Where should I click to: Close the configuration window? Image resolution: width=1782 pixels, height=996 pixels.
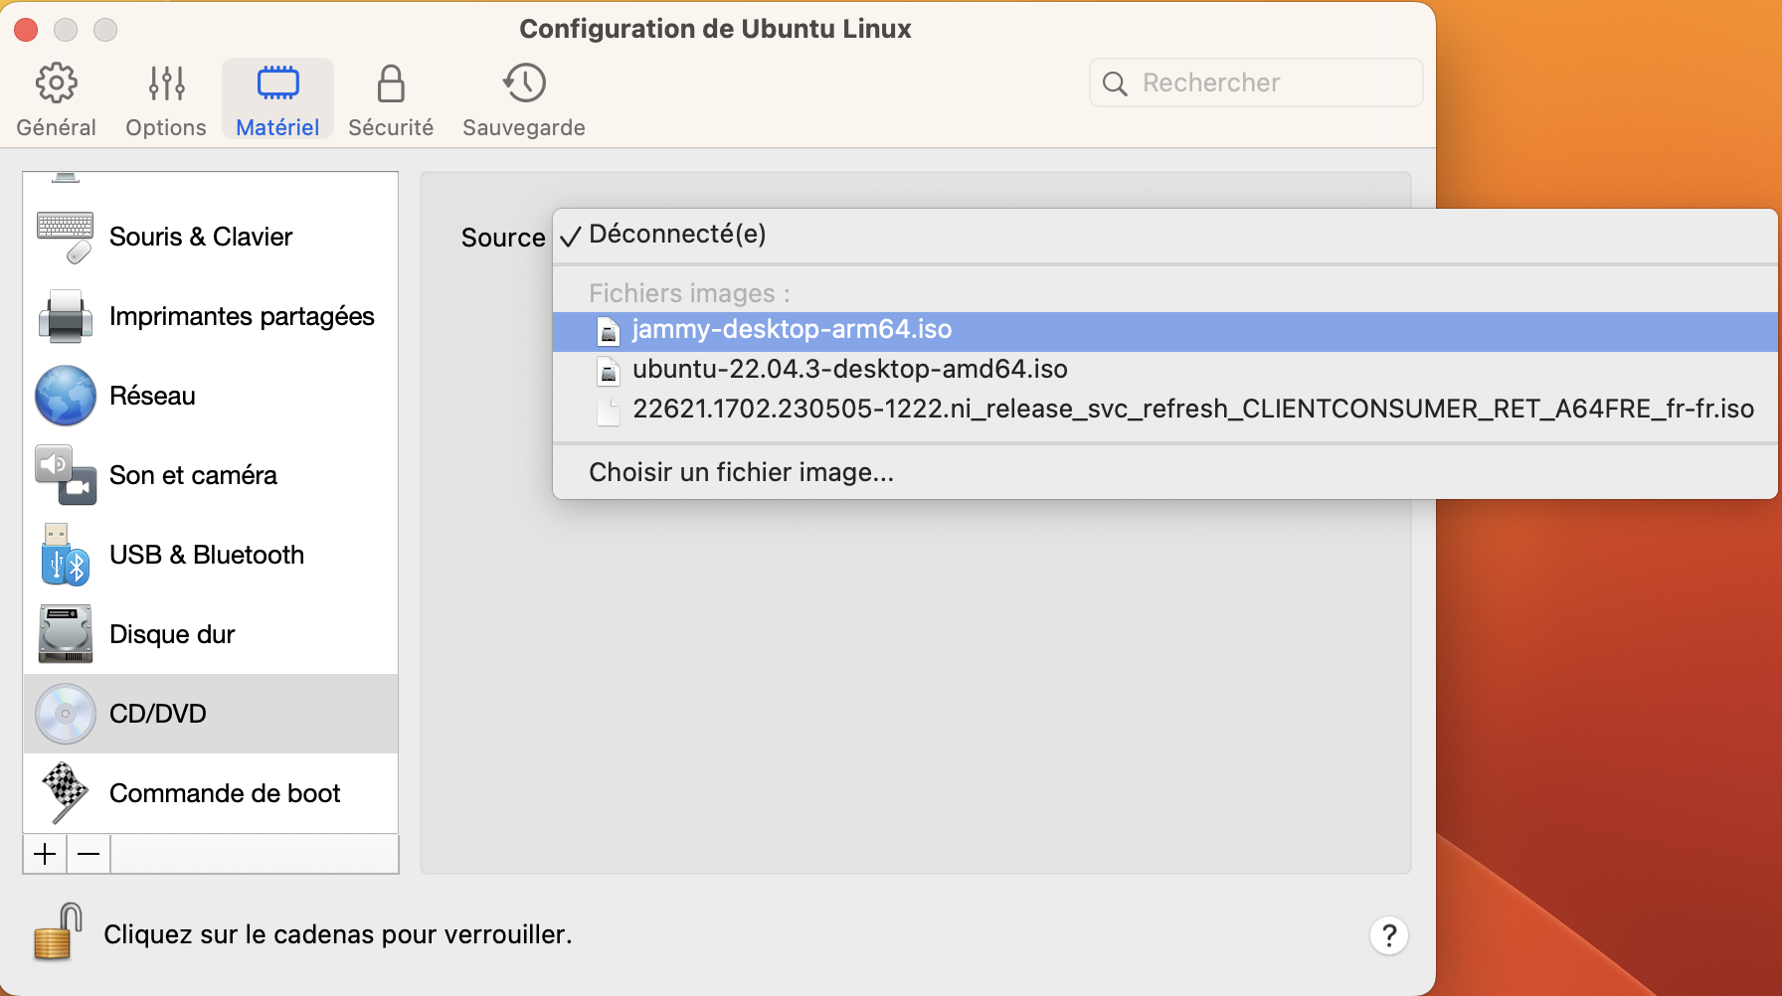tap(27, 30)
